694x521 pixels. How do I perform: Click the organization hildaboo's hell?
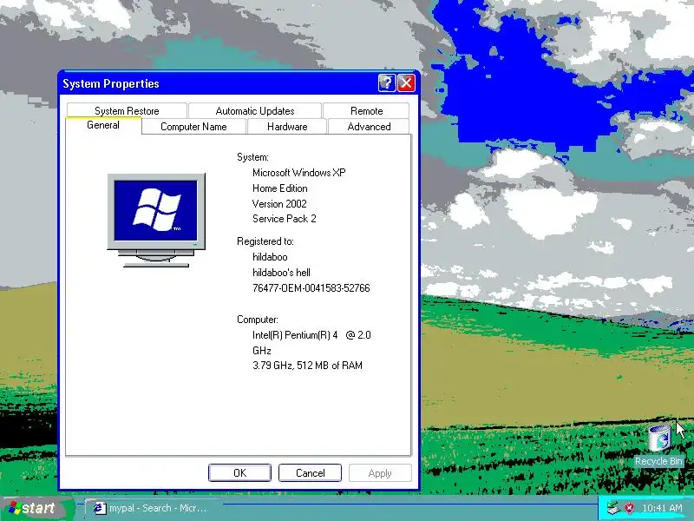coord(281,273)
